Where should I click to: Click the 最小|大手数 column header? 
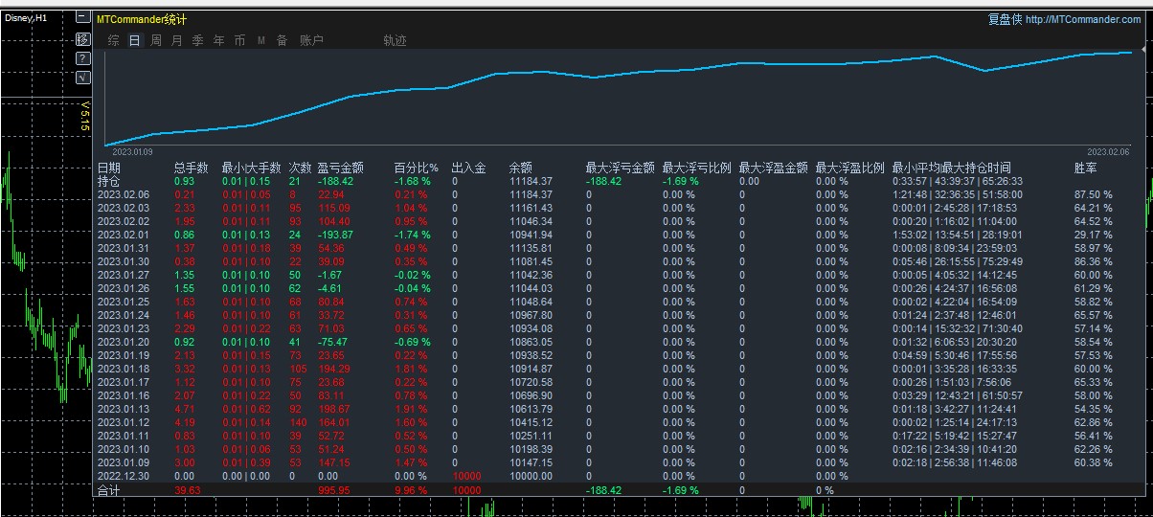252,168
